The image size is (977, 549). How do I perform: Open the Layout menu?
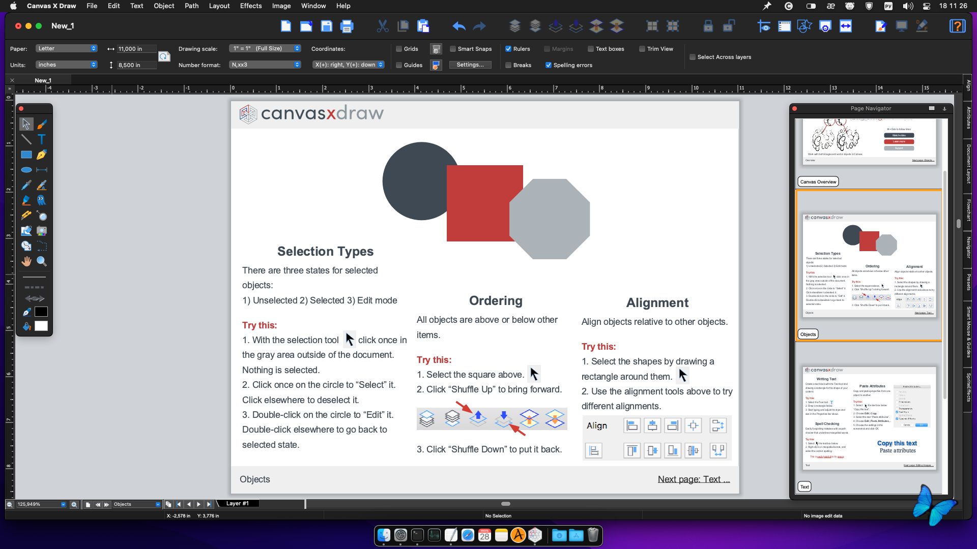pos(219,6)
